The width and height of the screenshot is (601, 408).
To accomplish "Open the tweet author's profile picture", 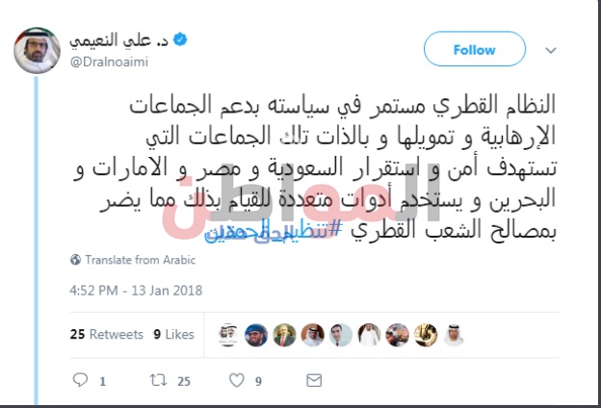I will point(37,50).
